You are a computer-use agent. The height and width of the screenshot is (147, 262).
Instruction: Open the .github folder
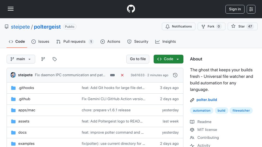[x=24, y=99]
